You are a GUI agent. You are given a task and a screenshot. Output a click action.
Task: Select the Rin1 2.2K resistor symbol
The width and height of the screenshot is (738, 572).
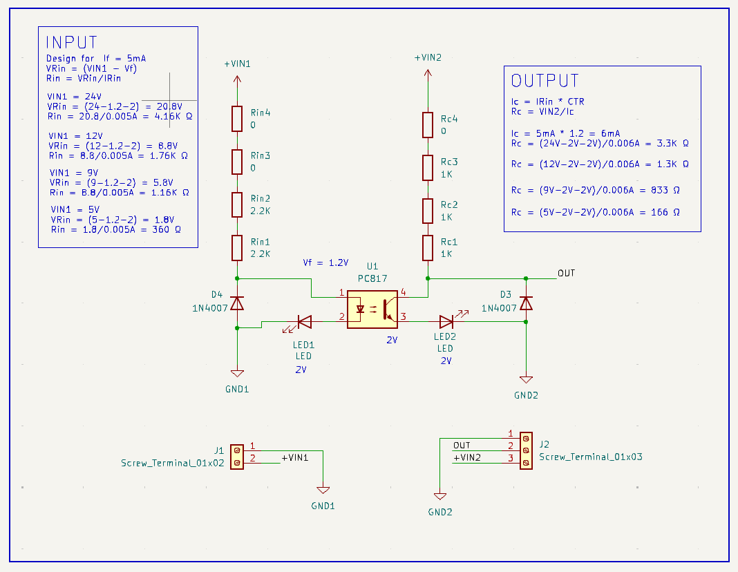[x=237, y=247]
